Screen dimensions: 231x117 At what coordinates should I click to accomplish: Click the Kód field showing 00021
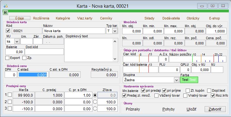pos(27,31)
